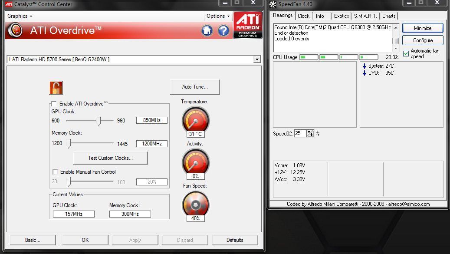Click the Temperature gauge dial
This screenshot has width=450, height=254.
pyautogui.click(x=195, y=120)
